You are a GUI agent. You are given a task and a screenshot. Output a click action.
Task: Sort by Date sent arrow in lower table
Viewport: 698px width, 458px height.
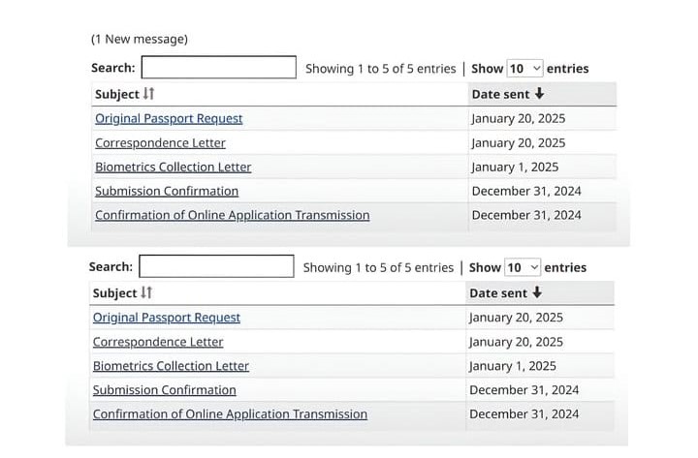pyautogui.click(x=537, y=292)
